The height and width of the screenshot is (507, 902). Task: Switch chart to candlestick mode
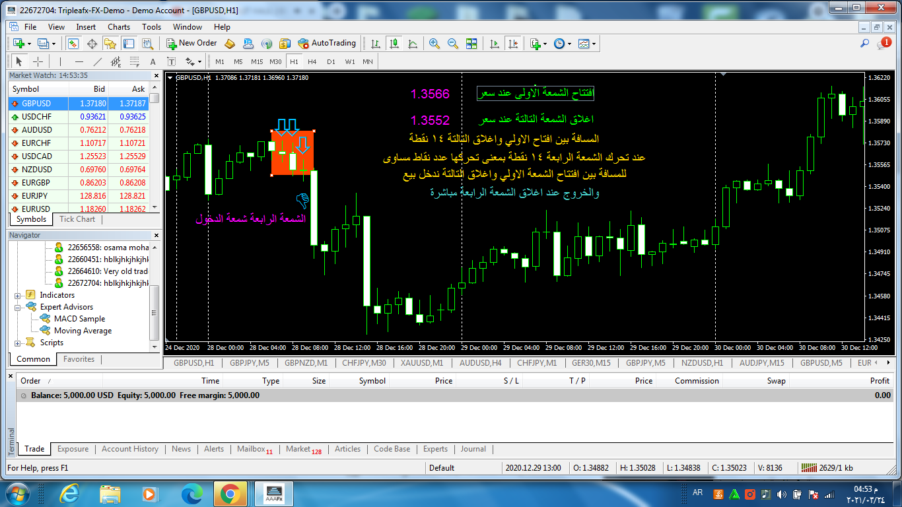point(394,44)
